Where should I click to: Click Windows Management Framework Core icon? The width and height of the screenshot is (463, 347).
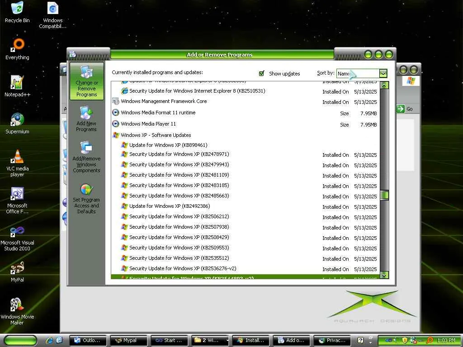click(115, 101)
